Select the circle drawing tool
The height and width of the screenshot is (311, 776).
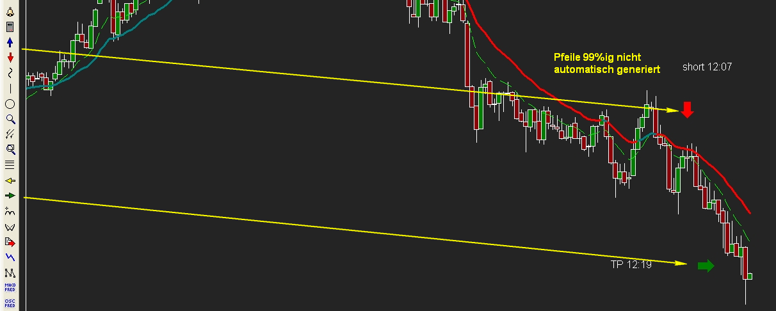pyautogui.click(x=10, y=103)
